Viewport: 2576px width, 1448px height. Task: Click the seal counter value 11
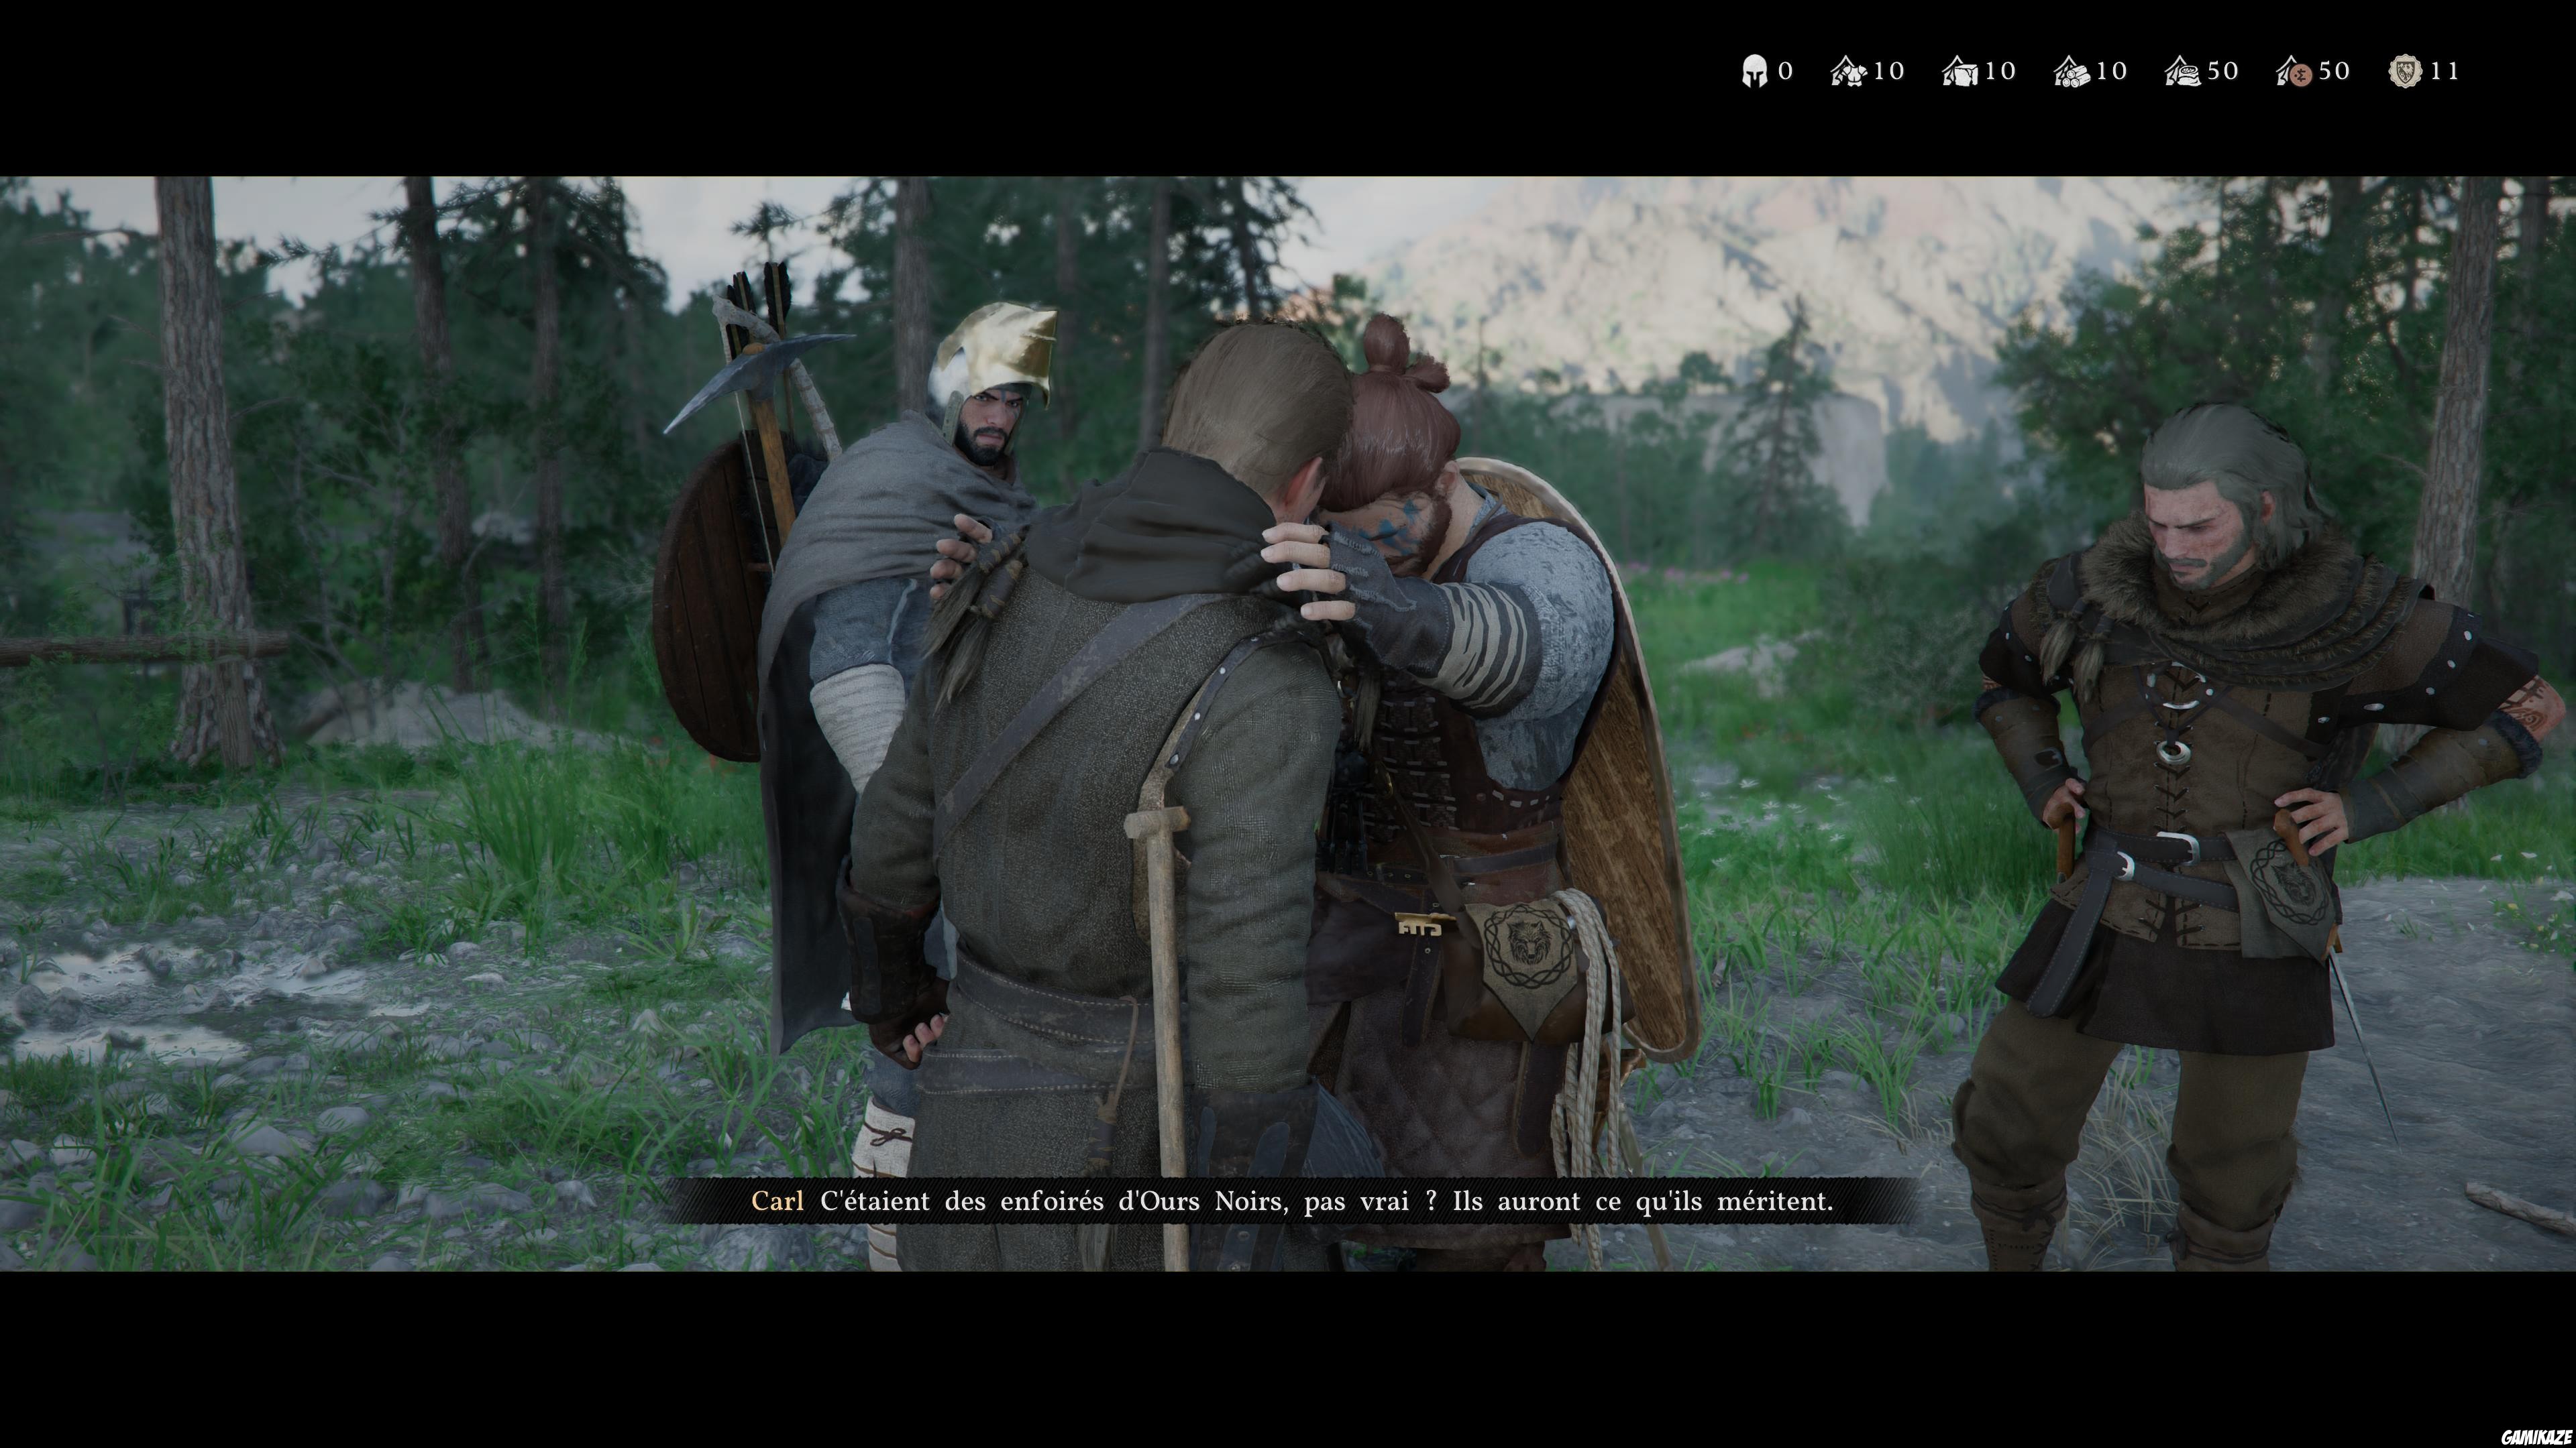pyautogui.click(x=2444, y=71)
